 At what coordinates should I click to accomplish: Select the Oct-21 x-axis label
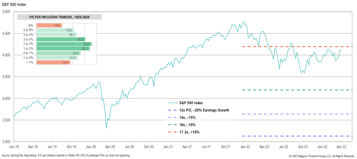point(226,147)
